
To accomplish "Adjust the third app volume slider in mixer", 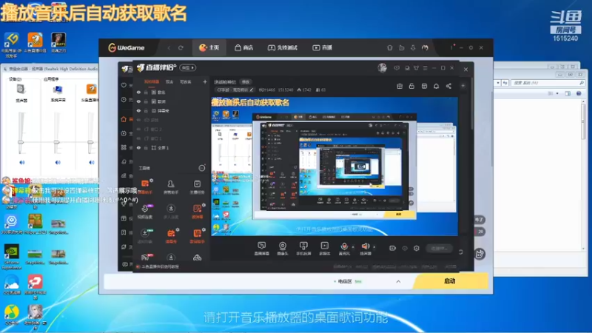I will pyautogui.click(x=90, y=142).
